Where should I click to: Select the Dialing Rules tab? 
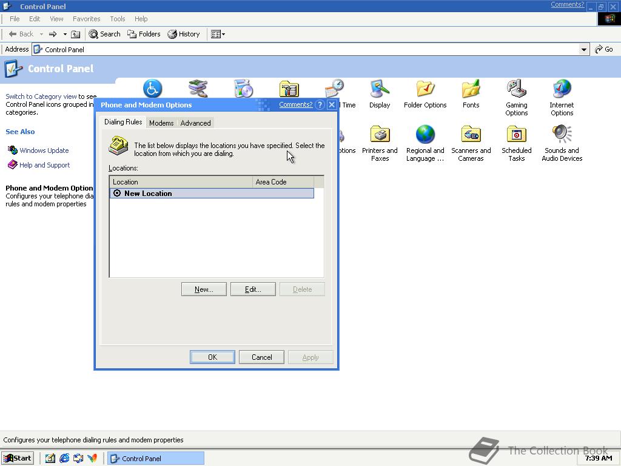point(123,122)
